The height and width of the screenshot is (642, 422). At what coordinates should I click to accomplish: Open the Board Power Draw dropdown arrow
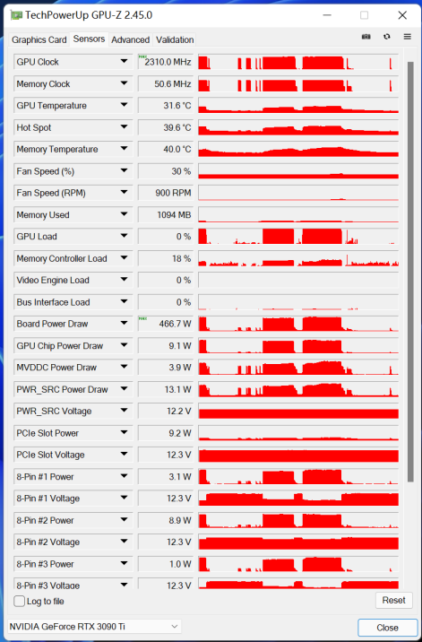[124, 324]
